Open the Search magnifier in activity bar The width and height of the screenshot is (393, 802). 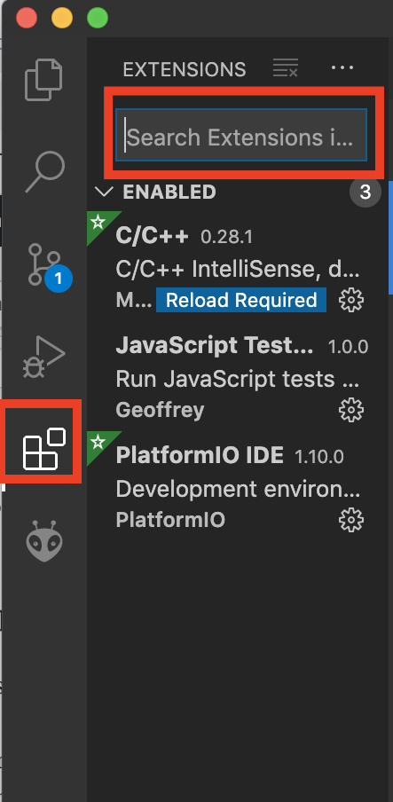click(x=45, y=172)
